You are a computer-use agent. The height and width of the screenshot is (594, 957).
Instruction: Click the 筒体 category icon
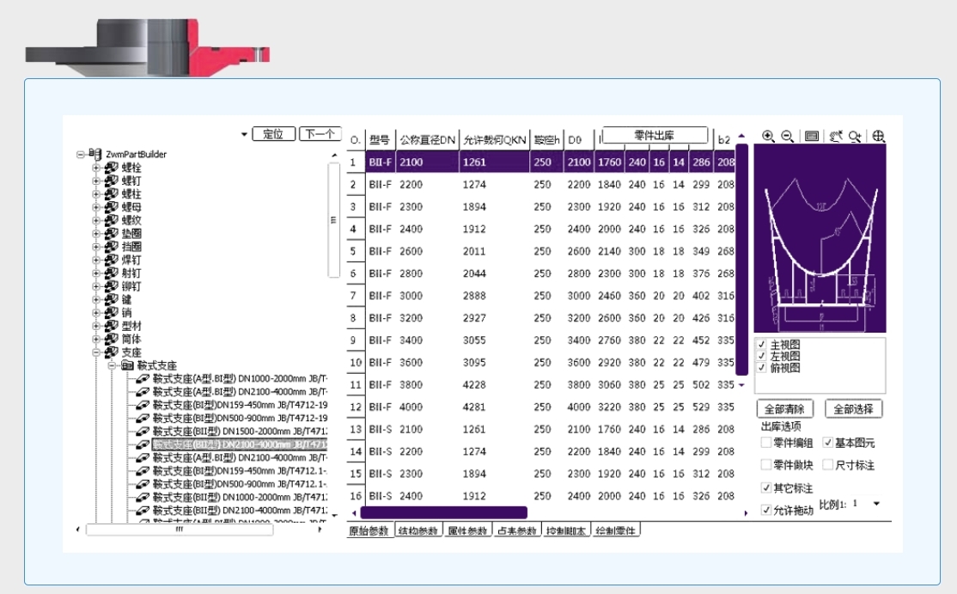(111, 339)
